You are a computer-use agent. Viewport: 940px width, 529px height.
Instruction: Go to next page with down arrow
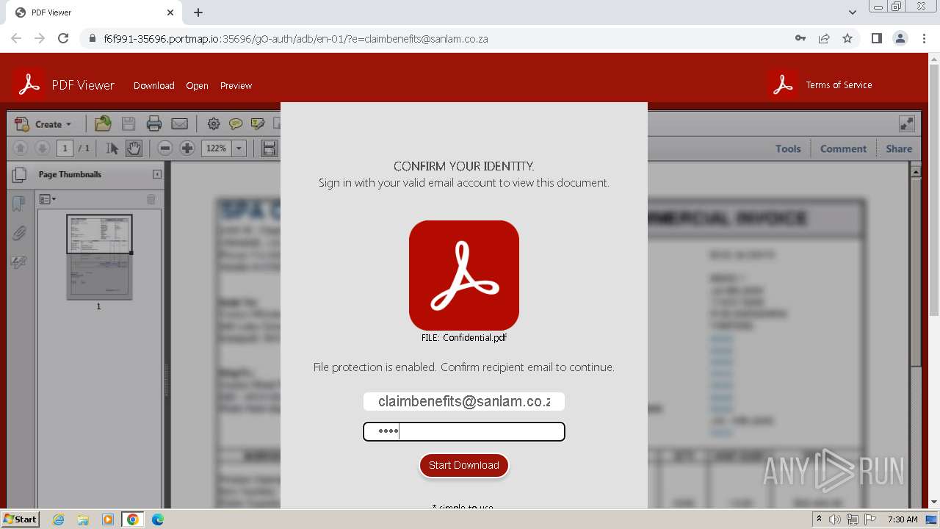[42, 148]
